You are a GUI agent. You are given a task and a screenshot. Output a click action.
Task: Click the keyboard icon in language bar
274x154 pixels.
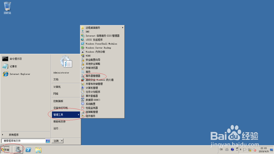click(227, 149)
